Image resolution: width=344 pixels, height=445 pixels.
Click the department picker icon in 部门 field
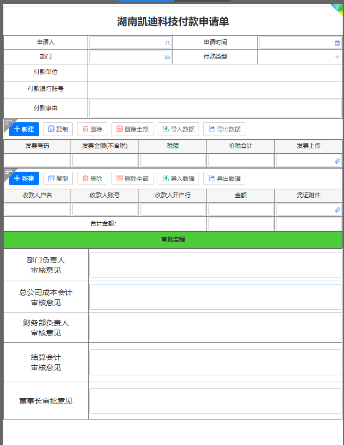(167, 57)
